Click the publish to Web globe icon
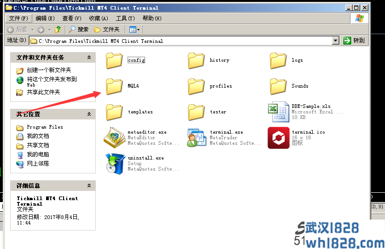Image resolution: width=385 pixels, height=249 pixels. (20, 80)
